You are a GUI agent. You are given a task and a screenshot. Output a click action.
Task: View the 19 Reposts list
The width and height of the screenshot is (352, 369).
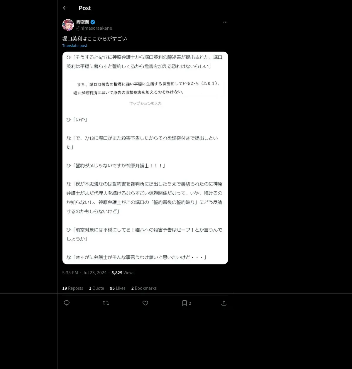click(x=72, y=288)
